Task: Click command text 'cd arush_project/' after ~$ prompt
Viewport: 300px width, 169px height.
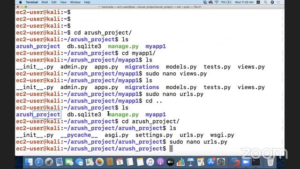Action: [103, 32]
